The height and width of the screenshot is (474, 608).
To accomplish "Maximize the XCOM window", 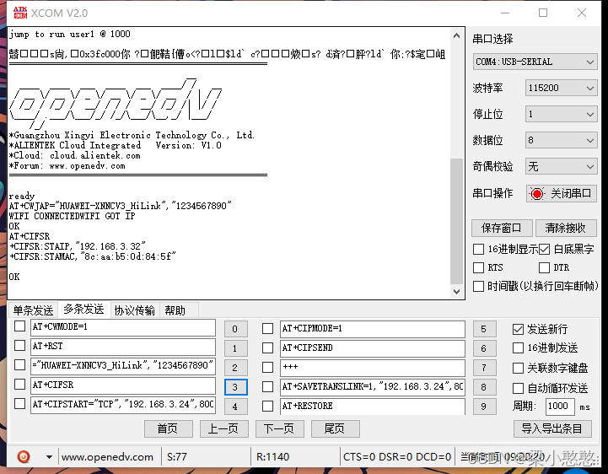I will click(543, 13).
